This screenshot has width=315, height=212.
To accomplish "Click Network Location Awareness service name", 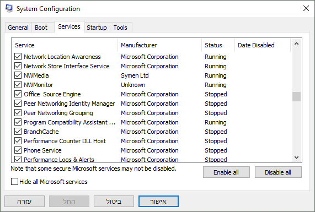I will [x=62, y=57].
